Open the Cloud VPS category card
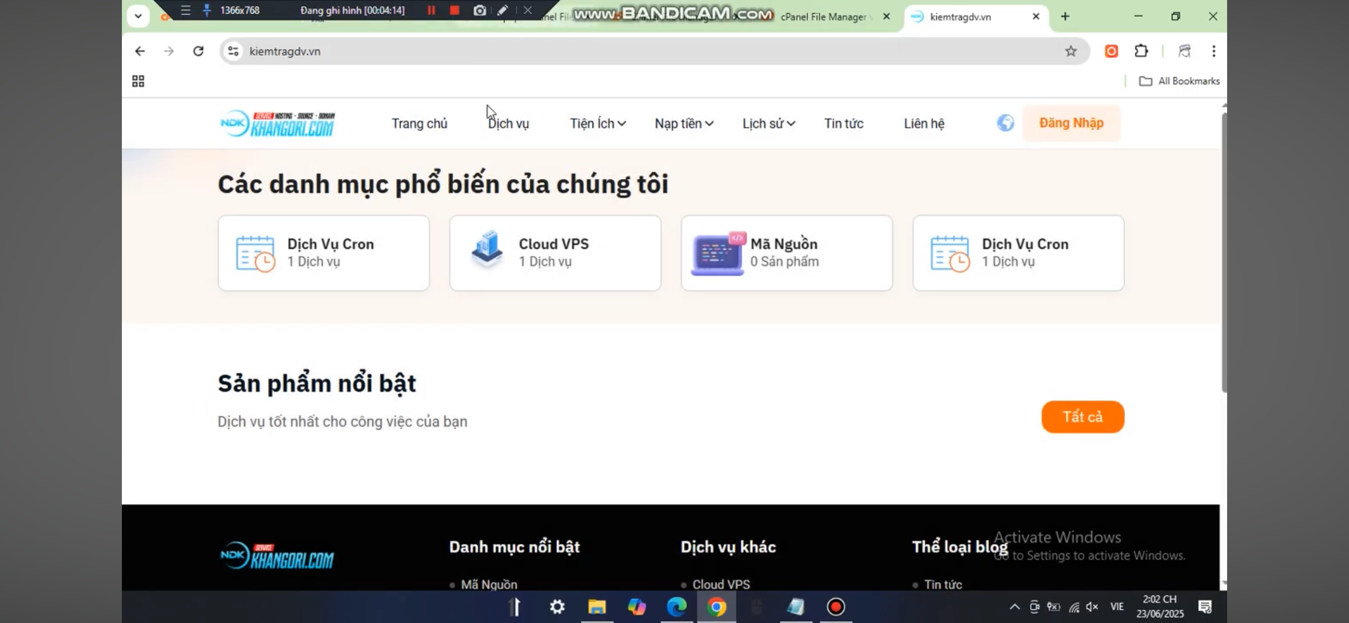The image size is (1349, 623). (x=555, y=253)
